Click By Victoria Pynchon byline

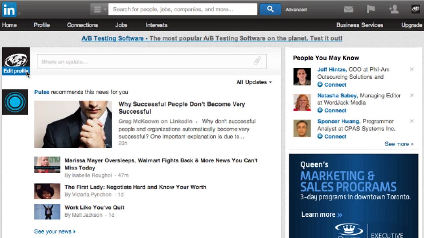coord(88,195)
